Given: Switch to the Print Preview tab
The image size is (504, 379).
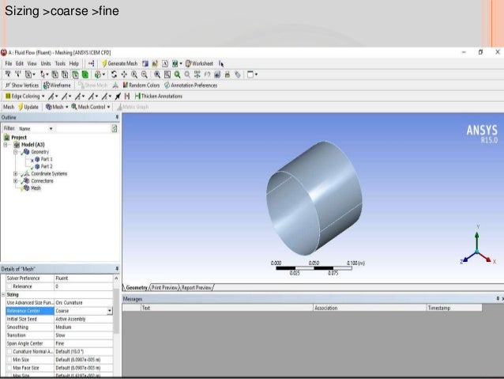Looking at the screenshot, I should [x=164, y=287].
